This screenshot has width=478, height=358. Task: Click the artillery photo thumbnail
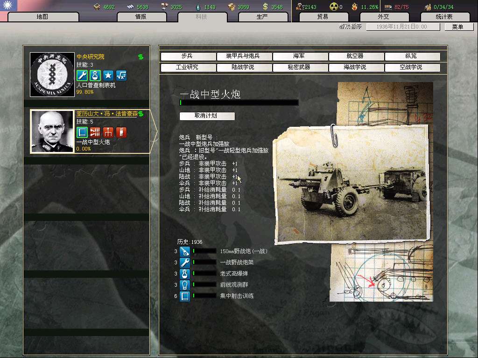click(352, 184)
